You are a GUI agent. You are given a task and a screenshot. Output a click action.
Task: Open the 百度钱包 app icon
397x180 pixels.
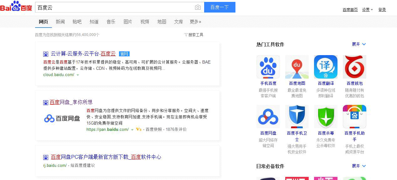(x=354, y=67)
